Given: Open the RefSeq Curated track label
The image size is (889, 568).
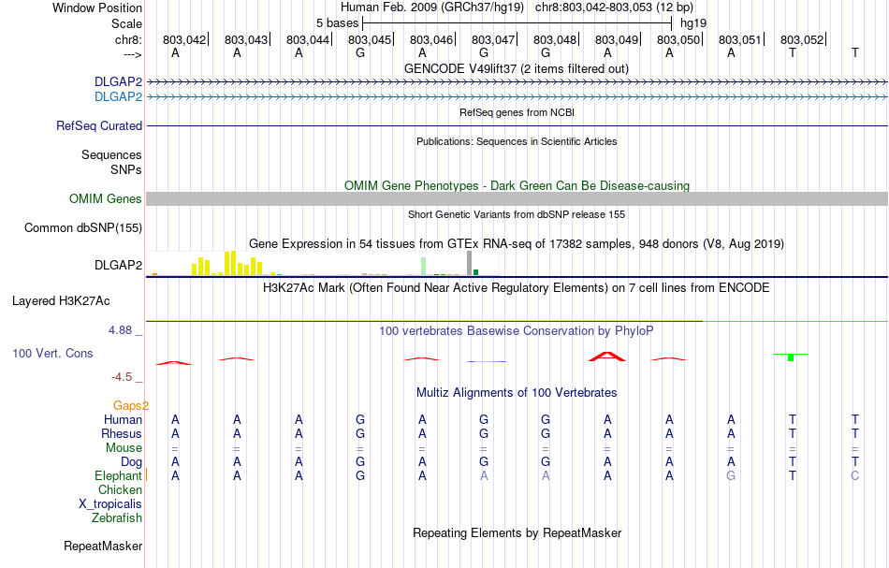Looking at the screenshot, I should click(98, 125).
